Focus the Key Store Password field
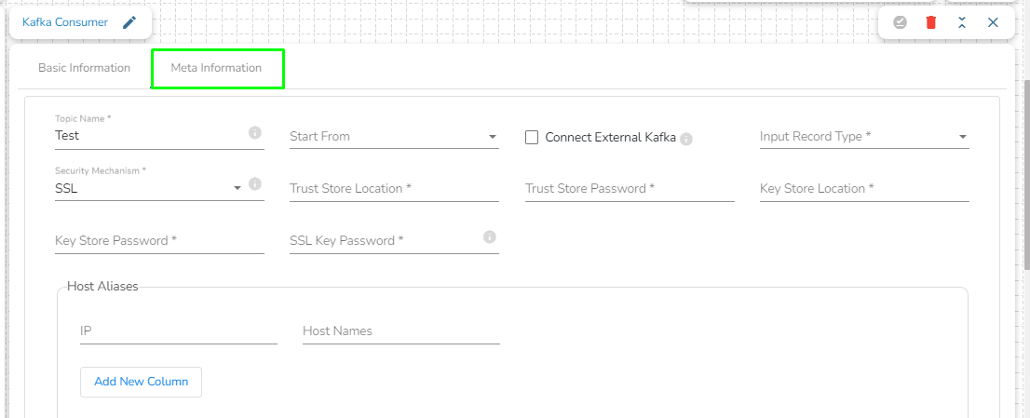The width and height of the screenshot is (1030, 418). coord(159,241)
